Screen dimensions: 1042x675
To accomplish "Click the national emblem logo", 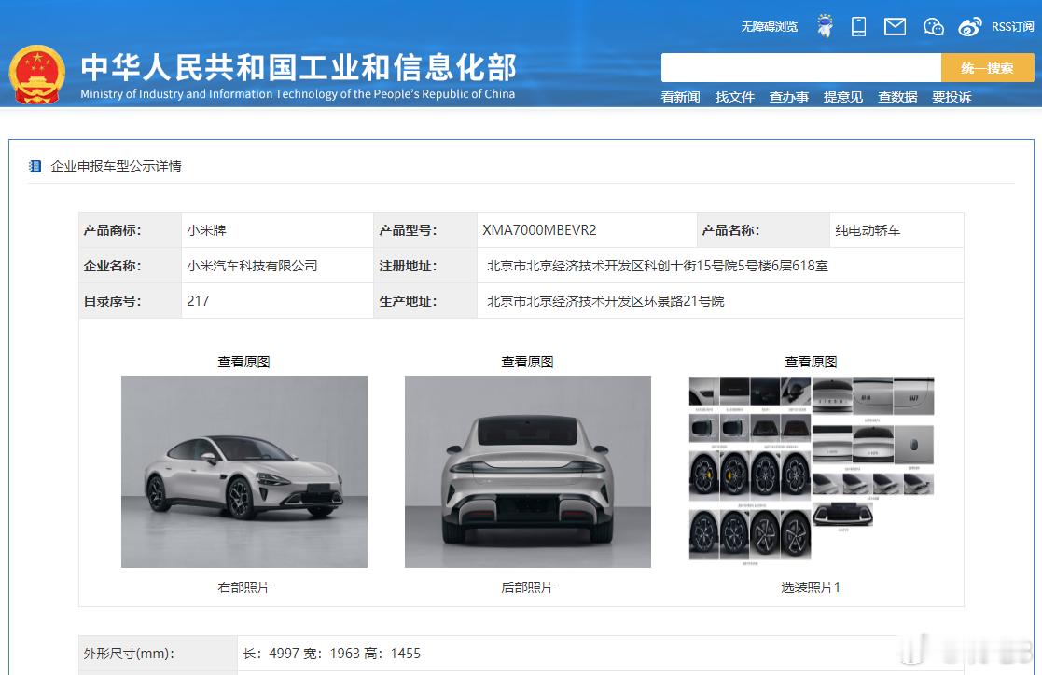I will 36,75.
